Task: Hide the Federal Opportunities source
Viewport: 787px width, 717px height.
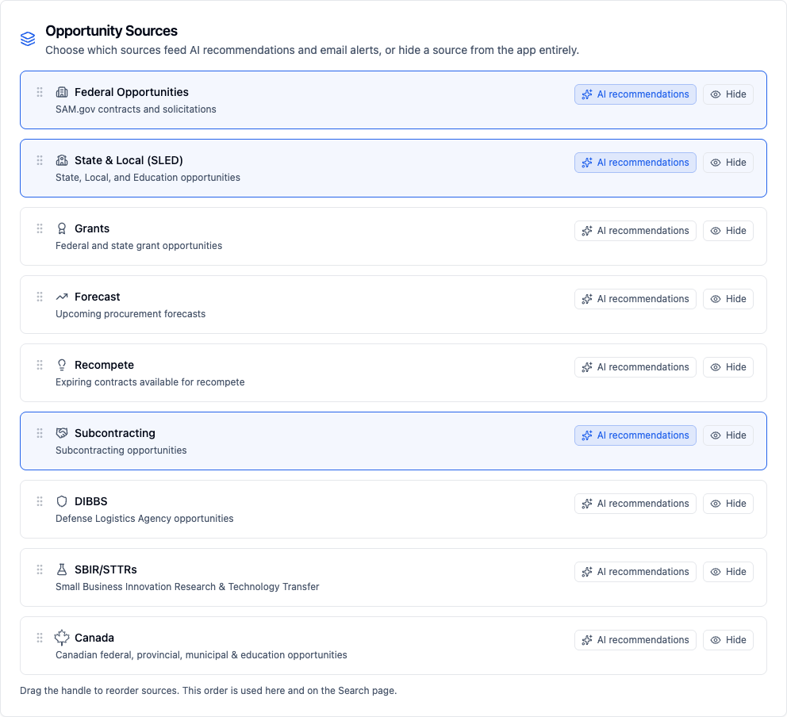Action: [727, 94]
